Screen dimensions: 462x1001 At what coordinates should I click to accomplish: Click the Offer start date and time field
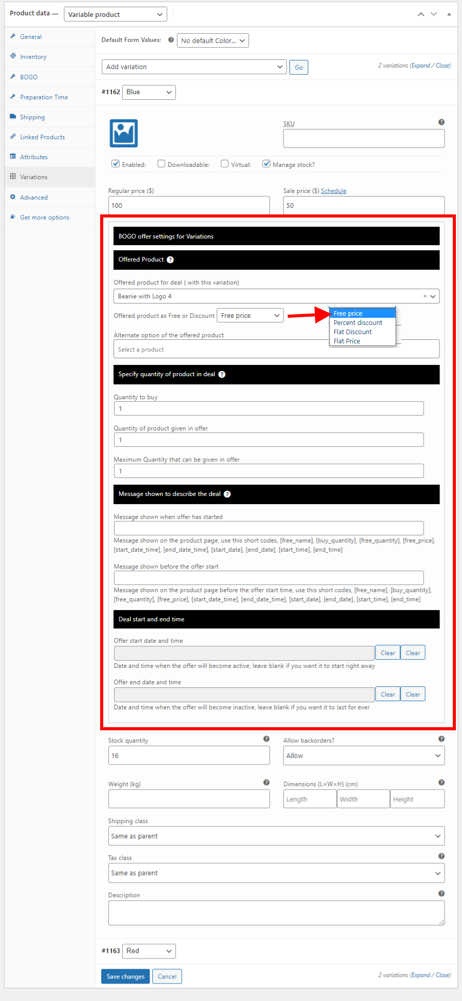pyautogui.click(x=244, y=653)
